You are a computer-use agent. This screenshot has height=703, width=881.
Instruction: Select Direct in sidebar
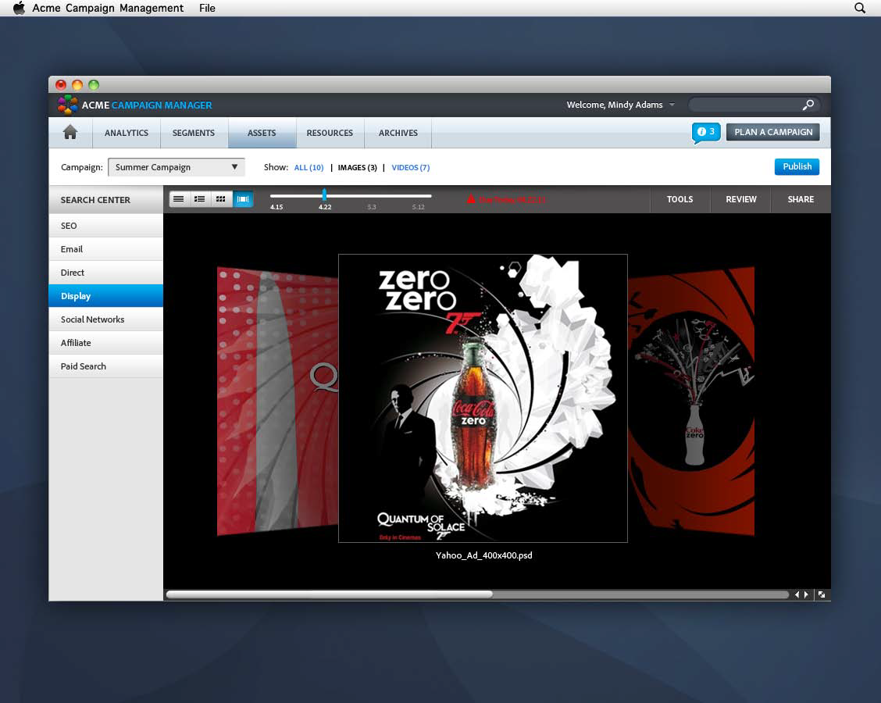click(106, 273)
